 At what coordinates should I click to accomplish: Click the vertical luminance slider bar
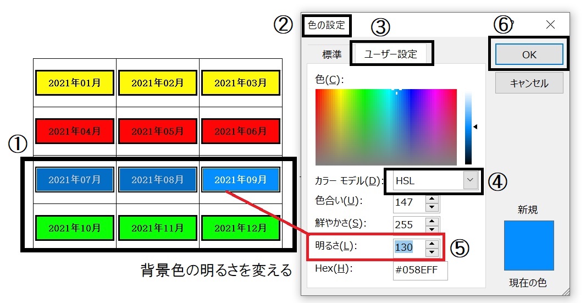[468, 127]
